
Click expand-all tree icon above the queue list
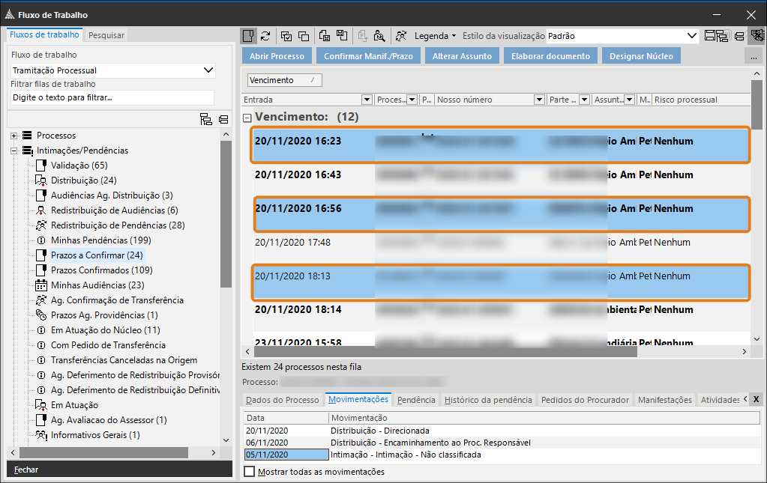206,119
